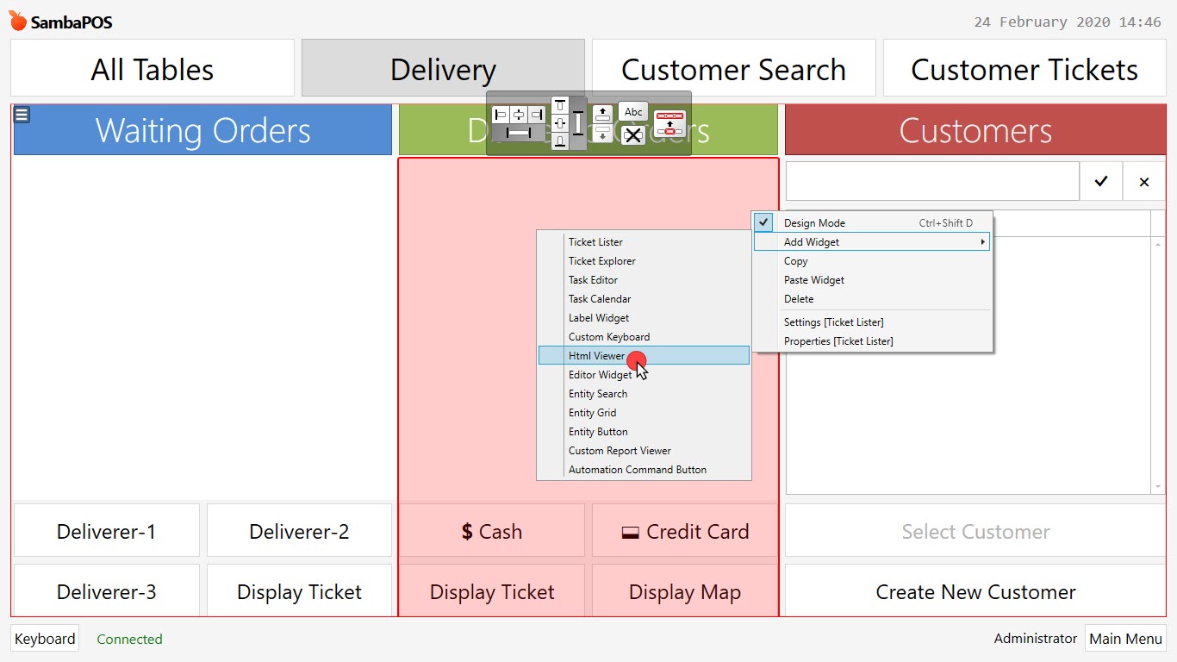Open the Customer Search tab
This screenshot has width=1177, height=662.
coord(734,68)
